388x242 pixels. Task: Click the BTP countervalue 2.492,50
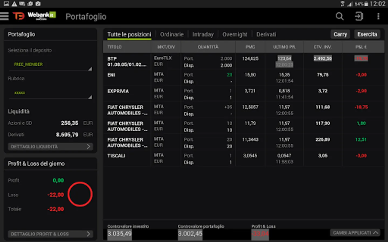(323, 58)
